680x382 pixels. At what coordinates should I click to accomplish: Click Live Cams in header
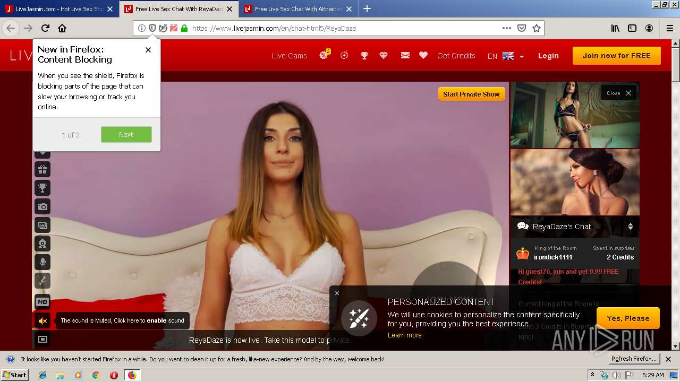tap(290, 56)
